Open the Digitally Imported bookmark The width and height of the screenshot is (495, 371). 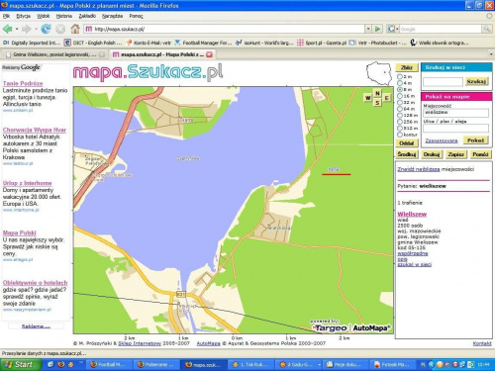pyautogui.click(x=32, y=43)
